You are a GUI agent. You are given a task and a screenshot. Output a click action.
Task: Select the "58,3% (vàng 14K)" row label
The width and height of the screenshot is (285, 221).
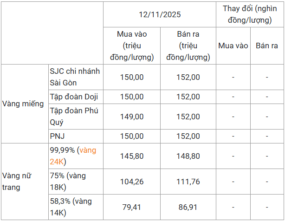pos(71,207)
